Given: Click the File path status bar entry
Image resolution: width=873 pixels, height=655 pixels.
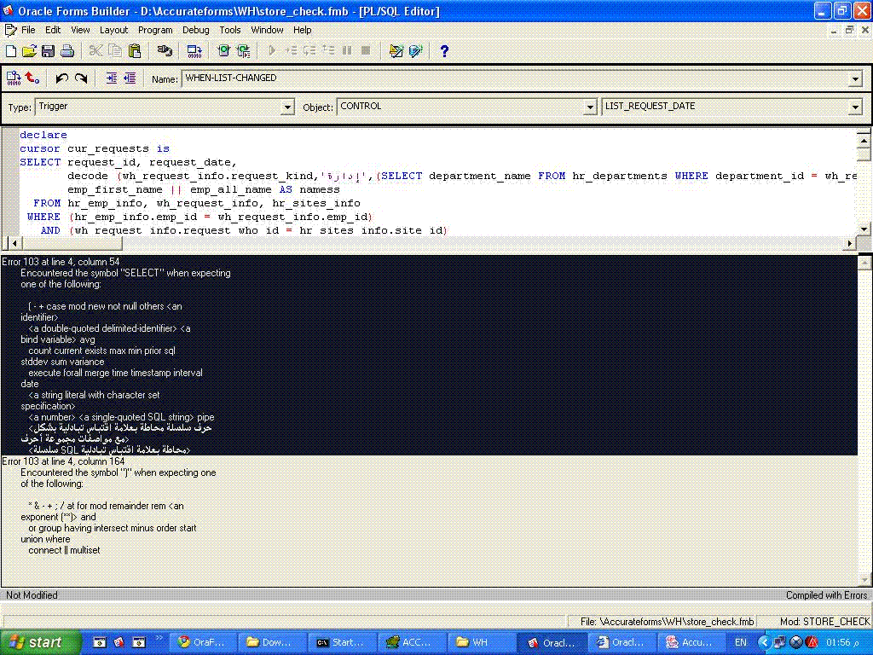Looking at the screenshot, I should click(x=667, y=622).
